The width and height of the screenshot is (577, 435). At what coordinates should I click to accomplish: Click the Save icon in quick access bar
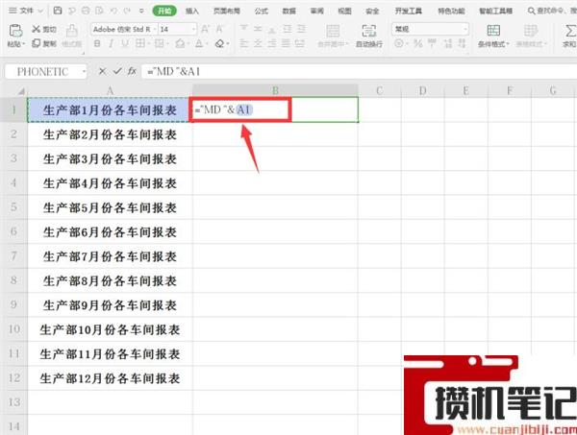point(58,11)
